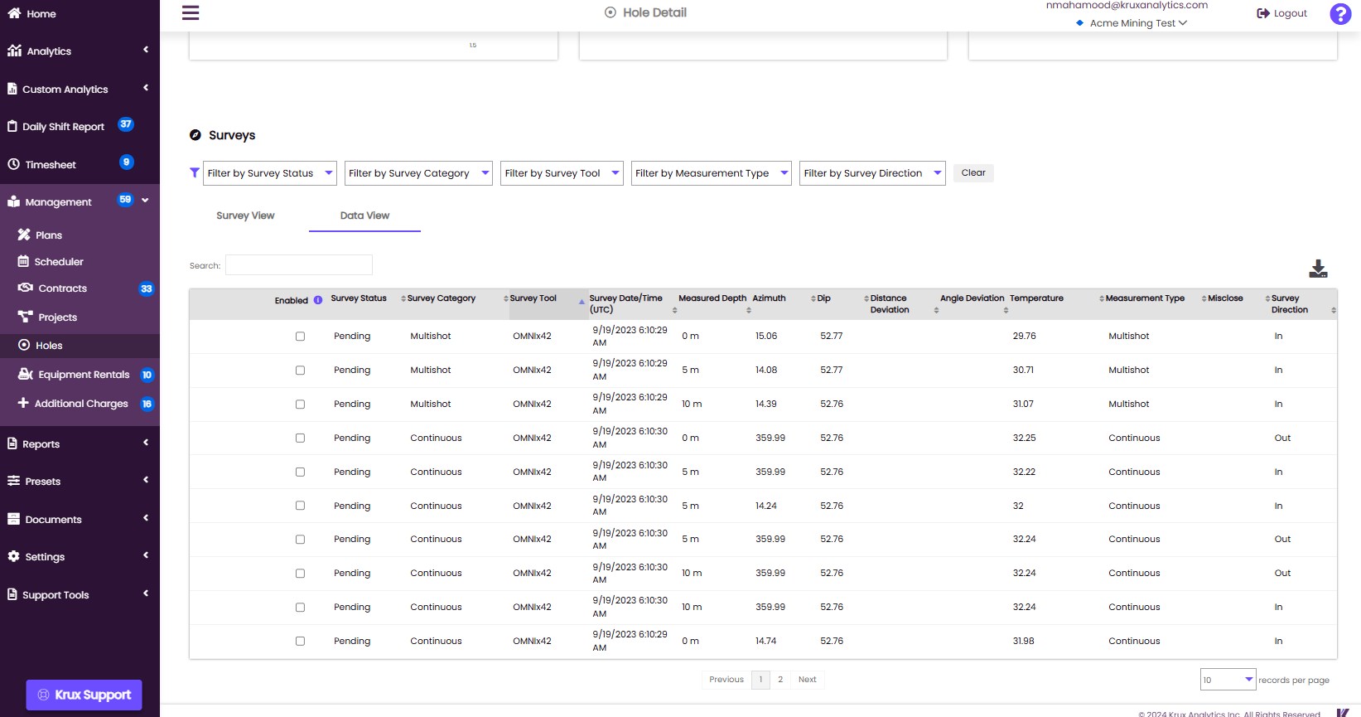
Task: Go to the Next page of results
Action: [807, 680]
